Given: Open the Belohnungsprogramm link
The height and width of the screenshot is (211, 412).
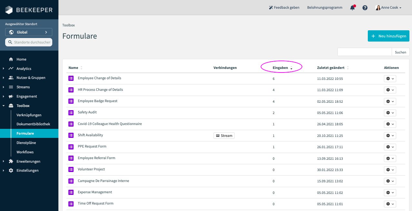Looking at the screenshot, I should pos(325,7).
